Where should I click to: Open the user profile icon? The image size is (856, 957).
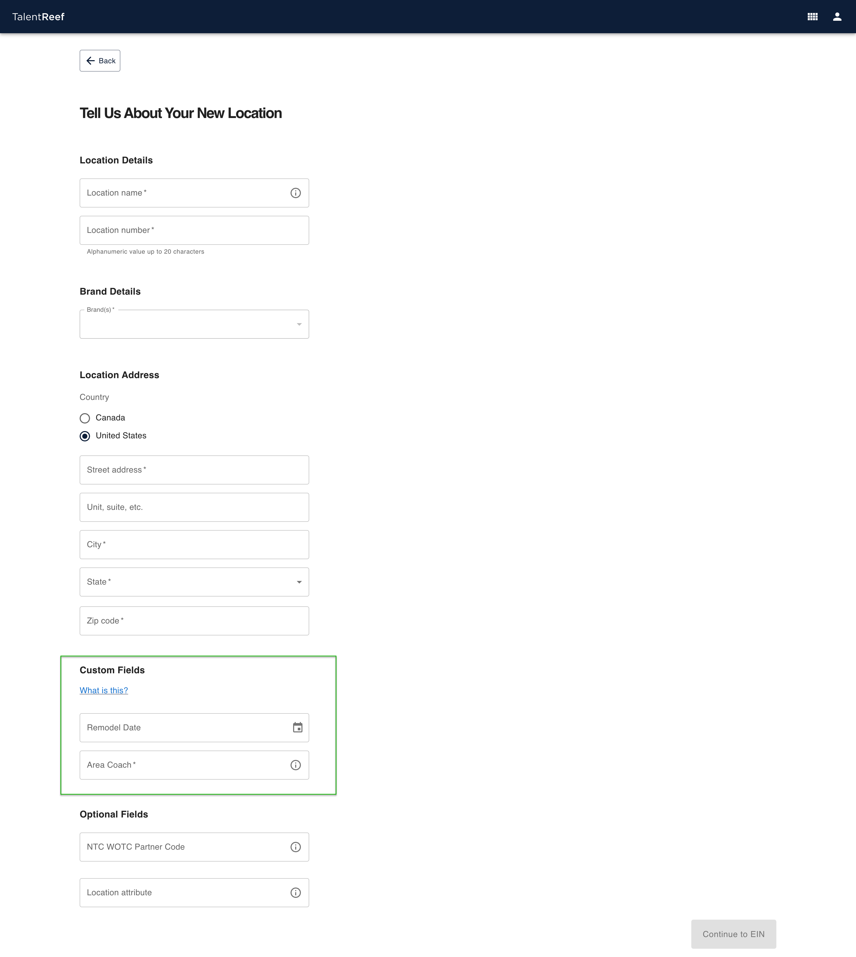(837, 17)
